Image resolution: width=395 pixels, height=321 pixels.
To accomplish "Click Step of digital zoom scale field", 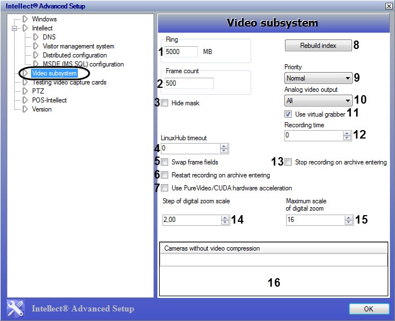I will coord(192,220).
